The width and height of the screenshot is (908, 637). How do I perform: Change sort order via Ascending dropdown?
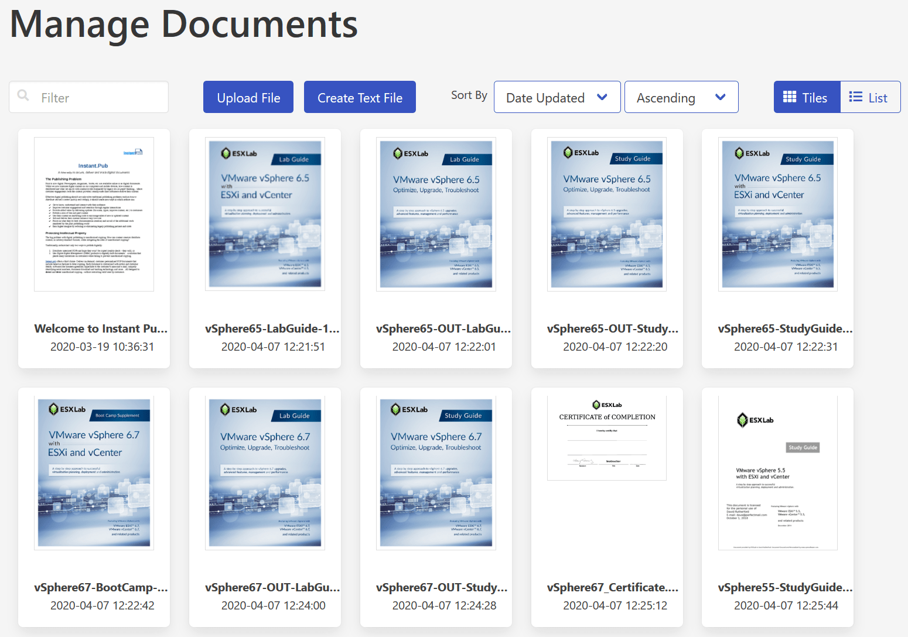click(x=681, y=97)
